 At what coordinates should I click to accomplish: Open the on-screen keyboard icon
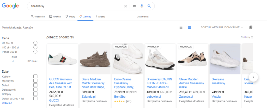click(x=135, y=6)
